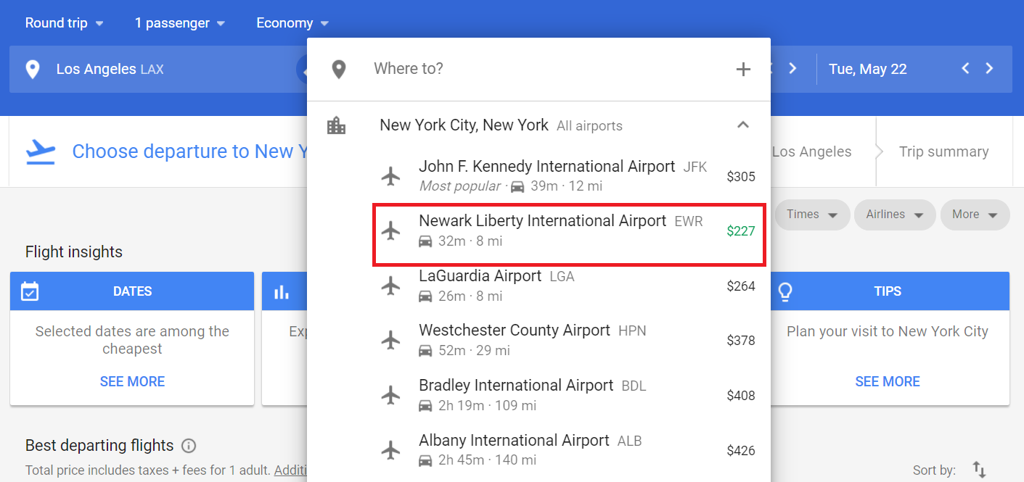1024x482 pixels.
Task: Open the 1 passenger dropdown
Action: pos(179,23)
